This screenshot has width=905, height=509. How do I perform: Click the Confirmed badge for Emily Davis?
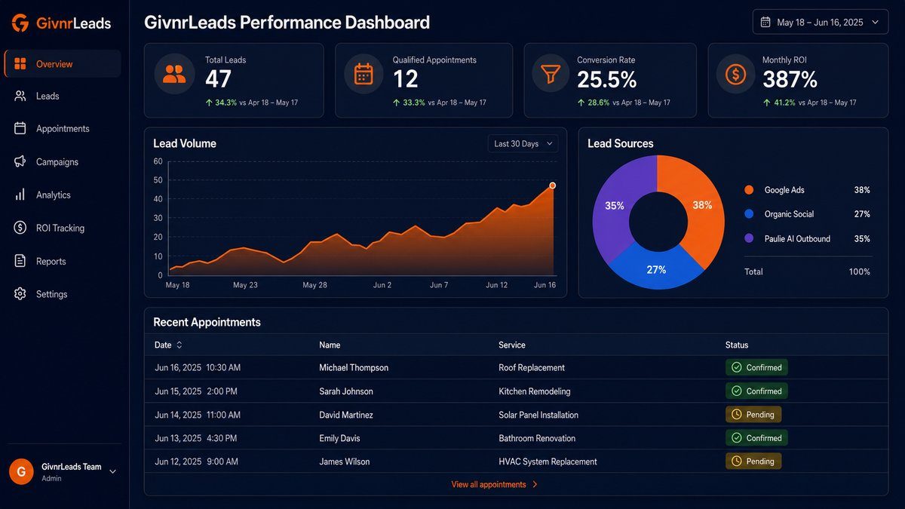(x=756, y=437)
